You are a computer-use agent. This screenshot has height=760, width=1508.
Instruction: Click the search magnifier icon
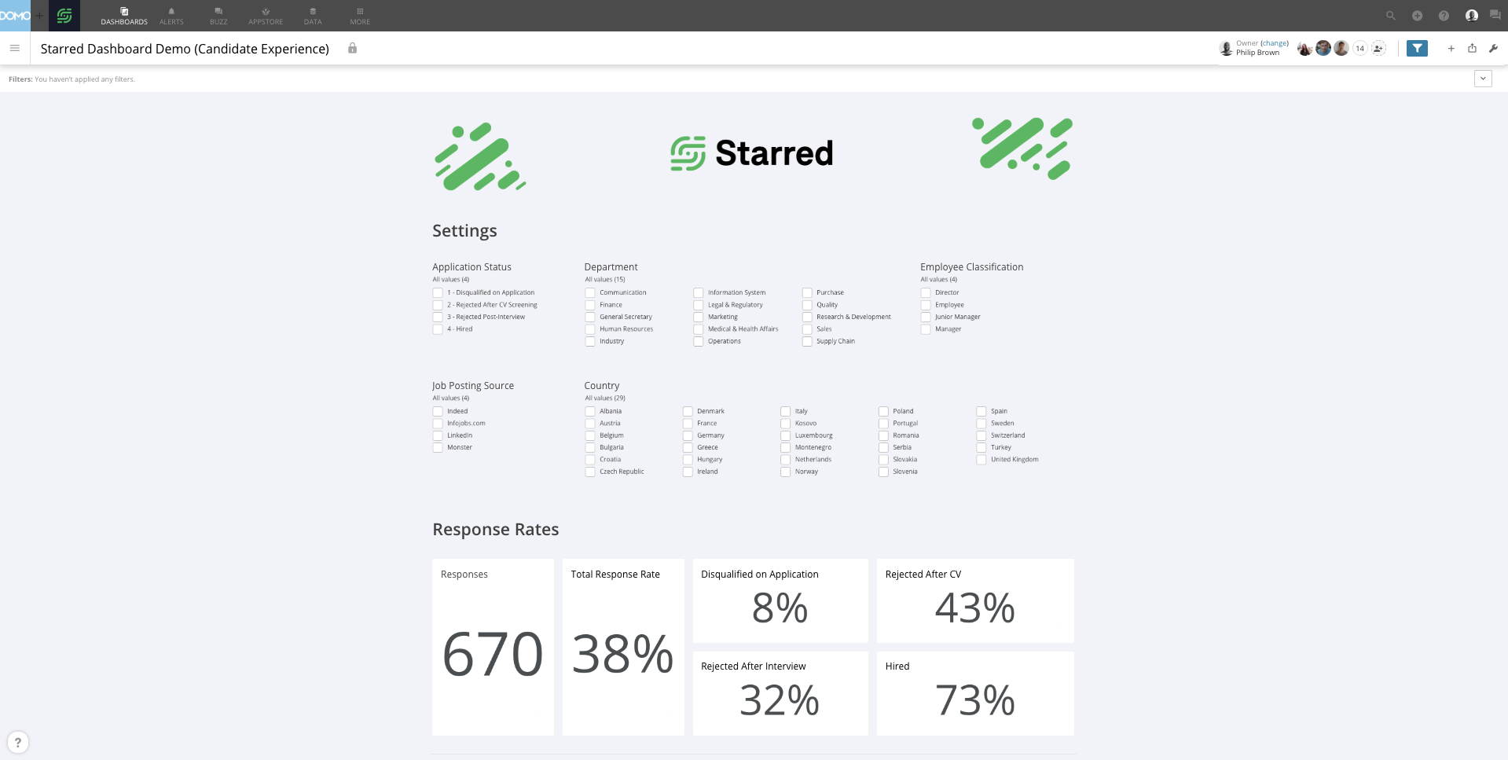pyautogui.click(x=1390, y=16)
